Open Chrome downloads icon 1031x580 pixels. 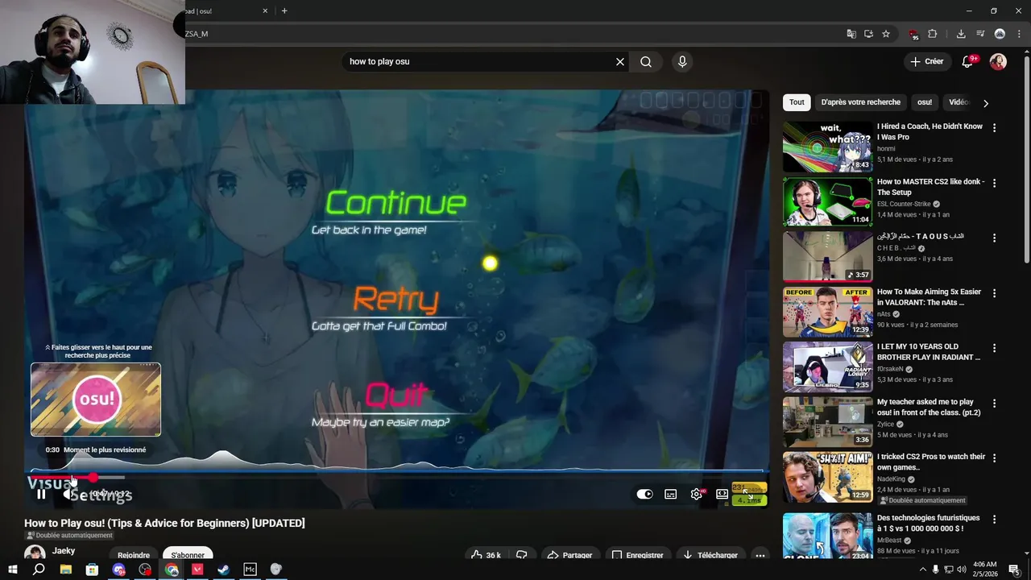point(961,34)
